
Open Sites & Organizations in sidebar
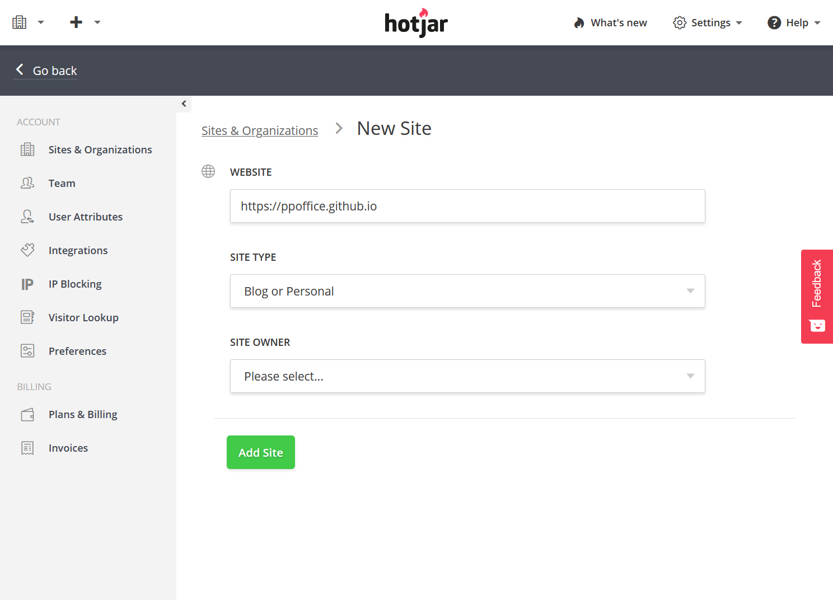click(x=100, y=149)
